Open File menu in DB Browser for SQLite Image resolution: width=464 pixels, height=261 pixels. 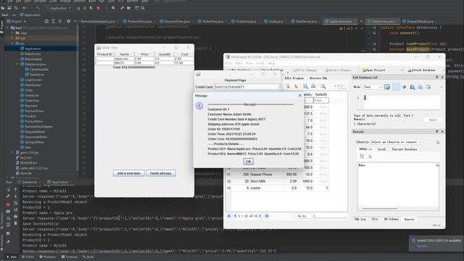(x=228, y=63)
